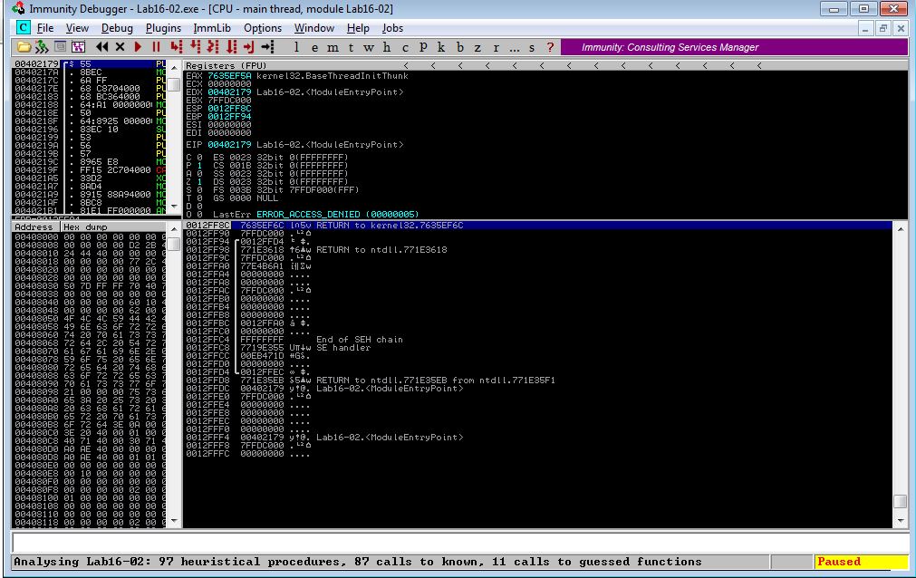Image resolution: width=916 pixels, height=578 pixels.
Task: Click the Go to address arrow icon
Action: (x=267, y=47)
